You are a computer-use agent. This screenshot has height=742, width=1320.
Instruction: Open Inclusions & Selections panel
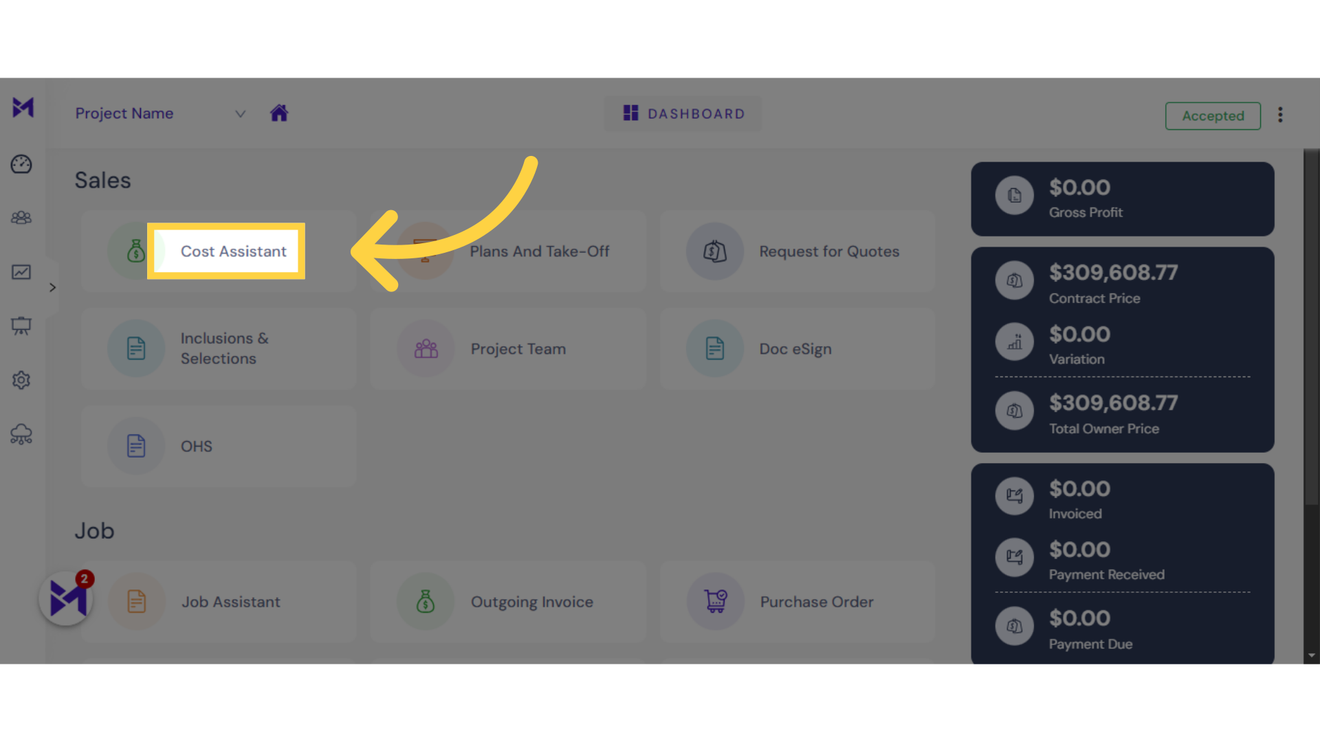[x=223, y=348]
